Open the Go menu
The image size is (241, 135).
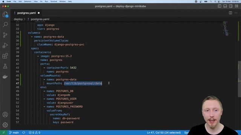click(x=41, y=1)
